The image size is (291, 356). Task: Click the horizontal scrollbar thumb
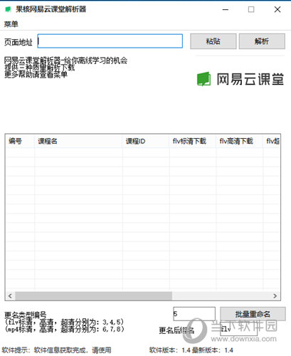click(x=94, y=296)
